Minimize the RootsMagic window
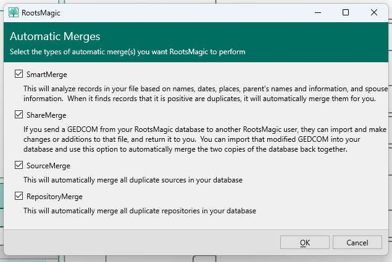This screenshot has width=392, height=262. click(x=317, y=12)
